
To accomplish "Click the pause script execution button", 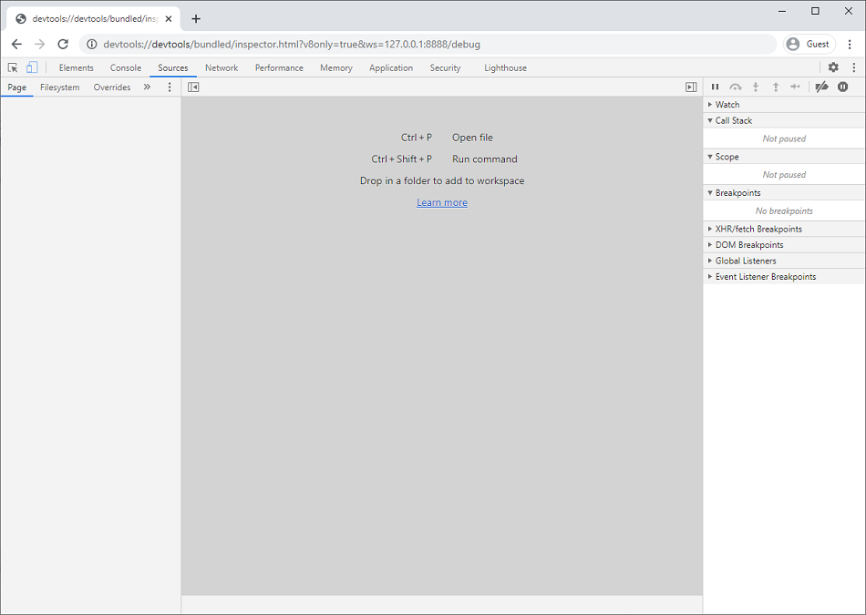I will [x=716, y=87].
